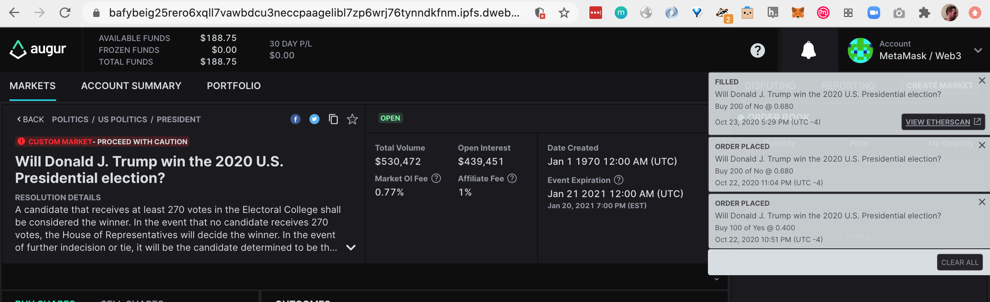Expand the resolution details text
Screen dimensions: 990x302
(351, 248)
